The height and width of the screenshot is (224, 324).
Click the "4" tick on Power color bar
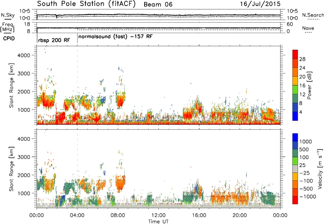(x=301, y=112)
